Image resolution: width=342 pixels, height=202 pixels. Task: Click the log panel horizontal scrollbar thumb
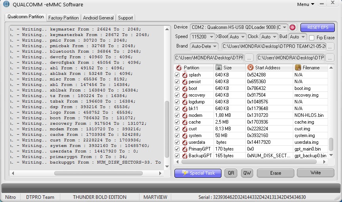[x=98, y=173]
